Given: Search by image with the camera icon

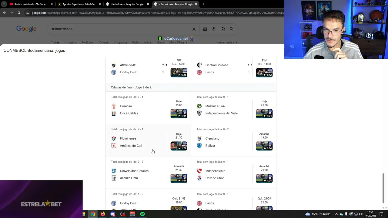Looking at the screenshot, I should (222, 29).
